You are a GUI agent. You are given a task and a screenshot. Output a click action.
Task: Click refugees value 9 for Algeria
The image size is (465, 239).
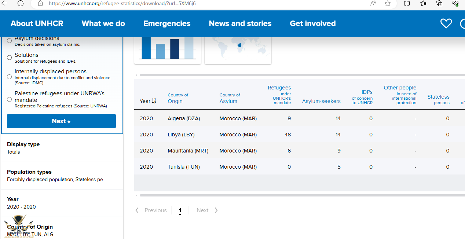pos(289,118)
